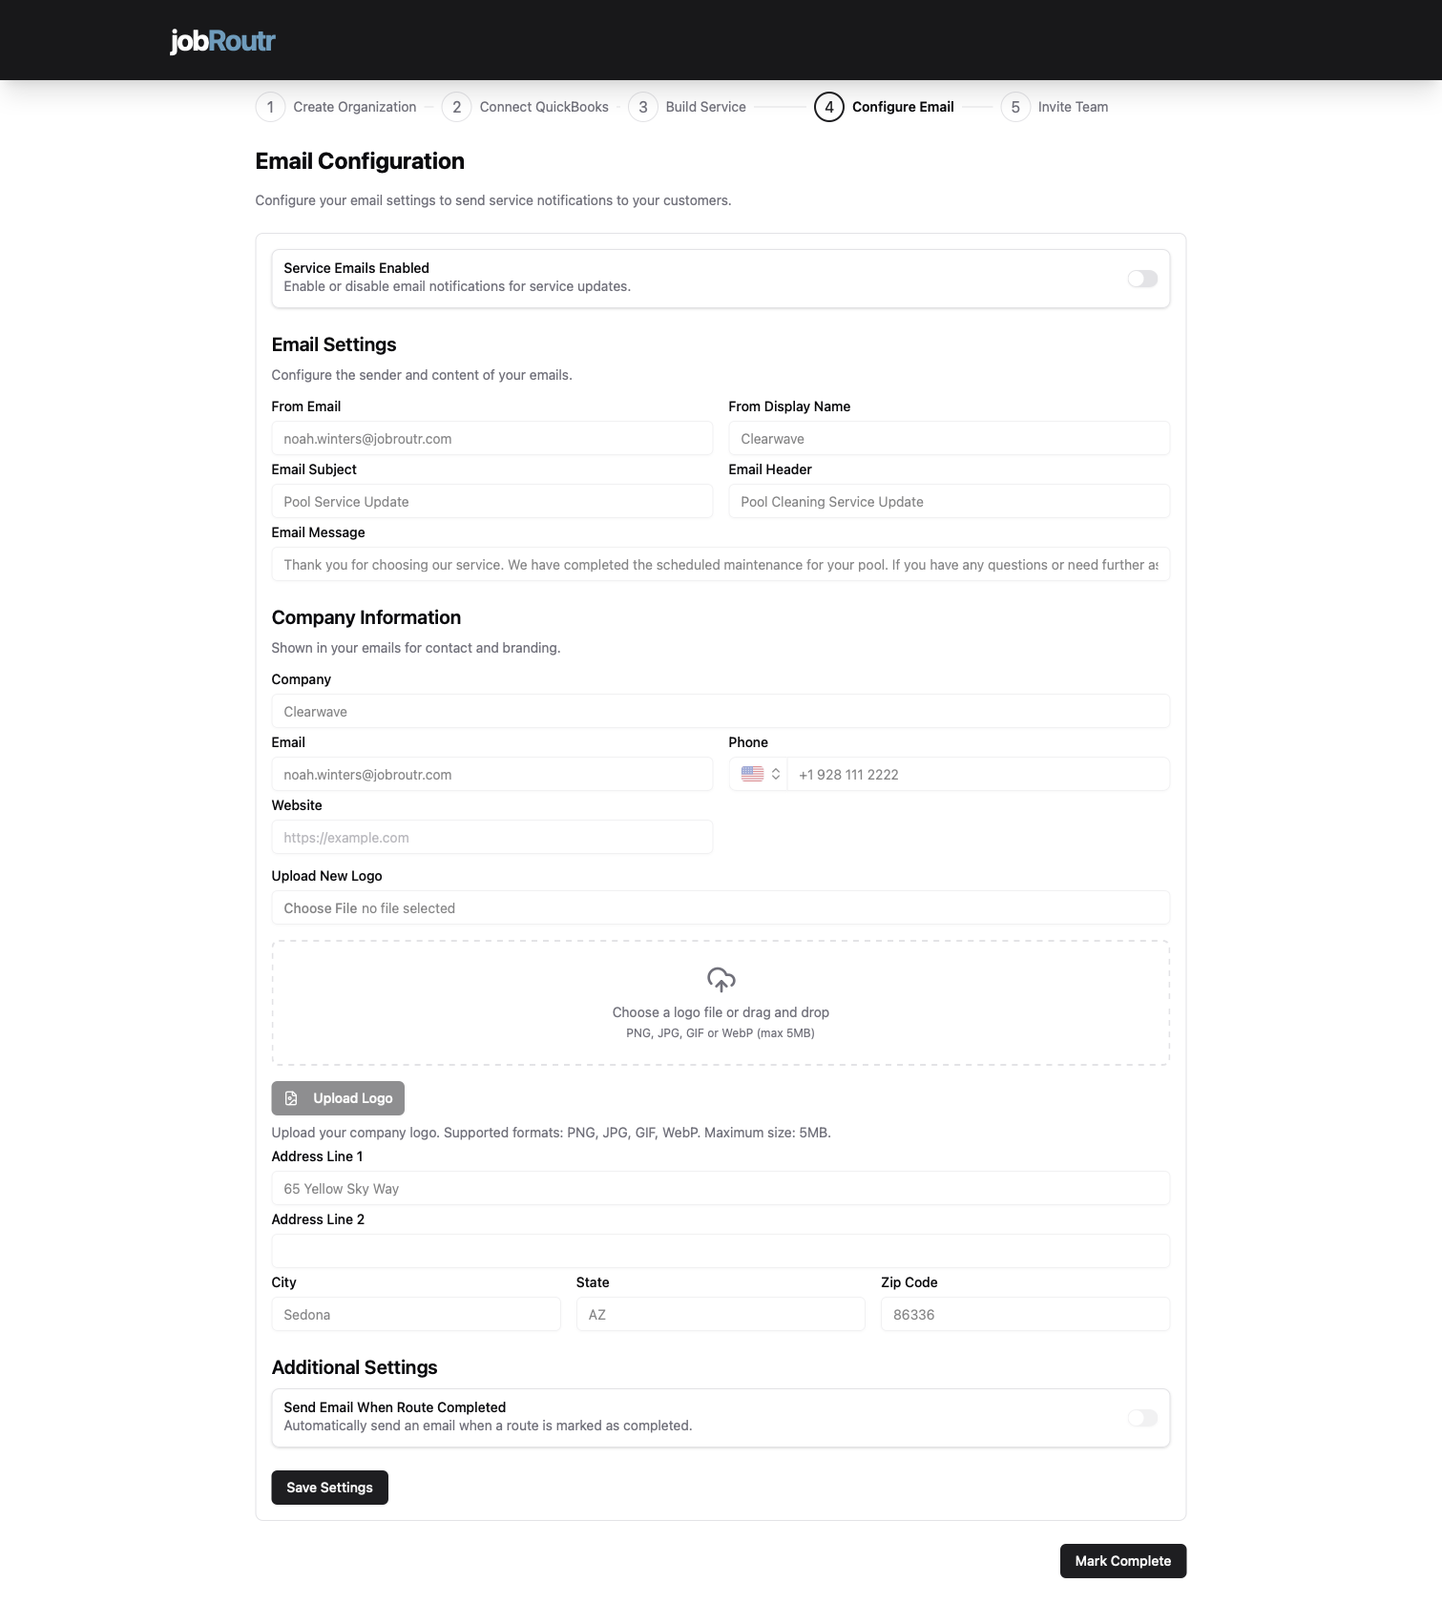Select step 1 Create Organization circle
This screenshot has height=1624, width=1442.
pyautogui.click(x=270, y=107)
